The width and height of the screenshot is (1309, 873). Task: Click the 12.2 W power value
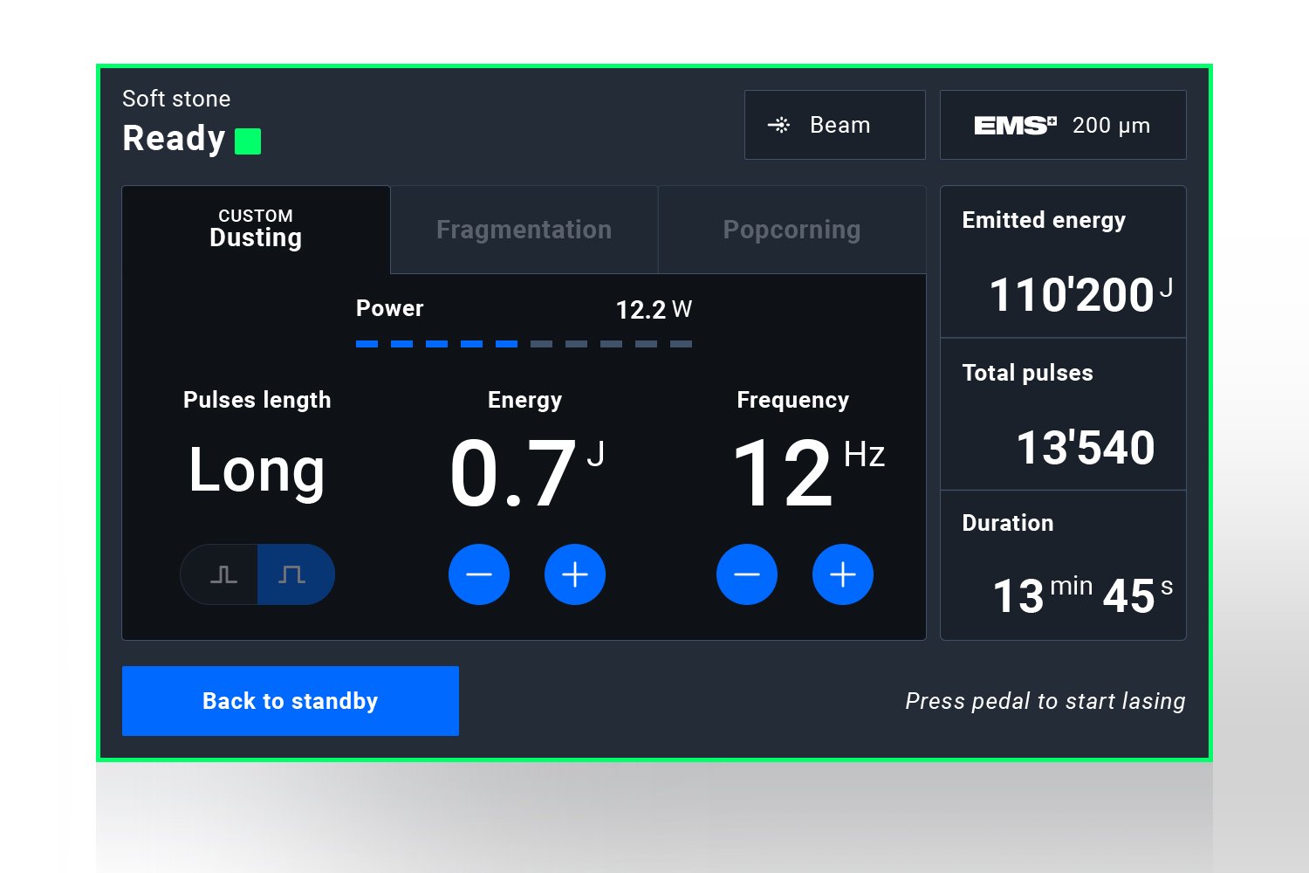click(x=654, y=310)
